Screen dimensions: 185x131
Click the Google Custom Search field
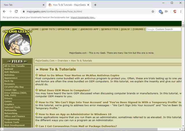point(164,29)
